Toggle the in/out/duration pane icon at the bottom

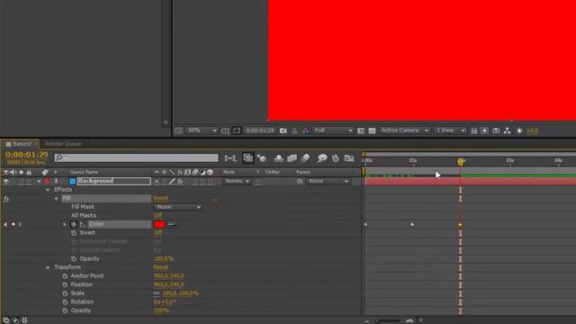24,320
